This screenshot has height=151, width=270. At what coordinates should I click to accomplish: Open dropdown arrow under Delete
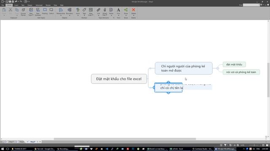click(133, 16)
